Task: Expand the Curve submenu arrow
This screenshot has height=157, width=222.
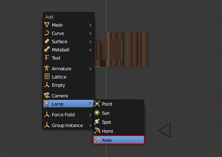Action: pos(90,33)
